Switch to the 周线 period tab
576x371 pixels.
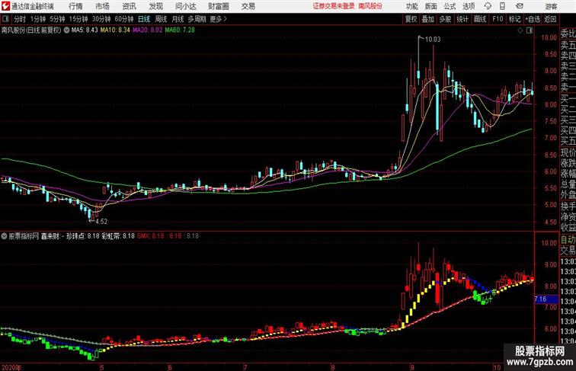coord(161,19)
